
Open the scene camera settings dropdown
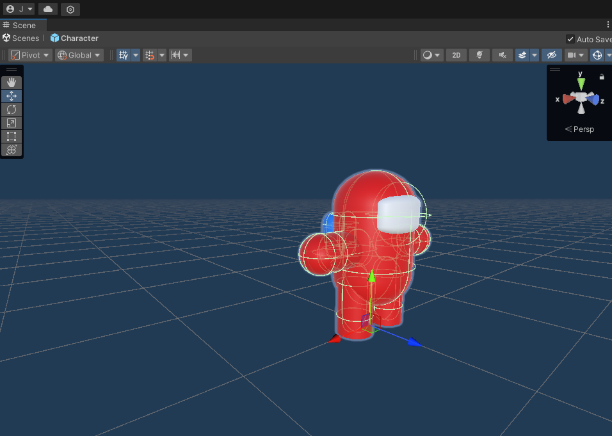(x=576, y=55)
